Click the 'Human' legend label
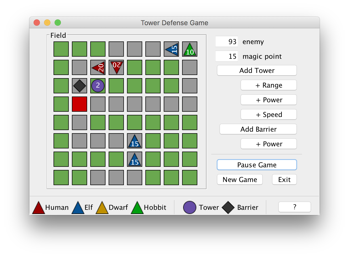This screenshot has height=257, width=349. click(x=57, y=207)
